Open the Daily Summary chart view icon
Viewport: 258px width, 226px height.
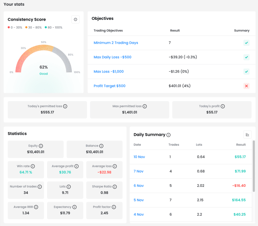[247, 134]
